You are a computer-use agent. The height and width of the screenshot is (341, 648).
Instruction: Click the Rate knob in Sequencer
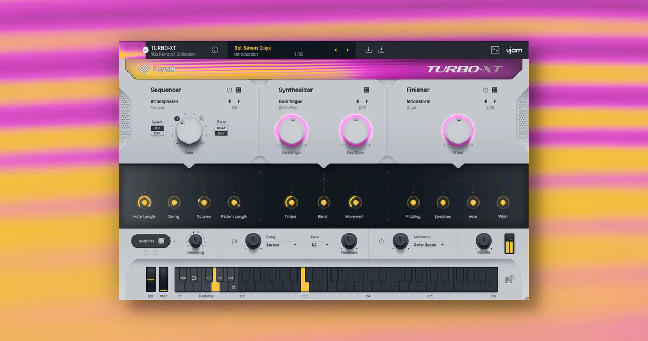189,131
